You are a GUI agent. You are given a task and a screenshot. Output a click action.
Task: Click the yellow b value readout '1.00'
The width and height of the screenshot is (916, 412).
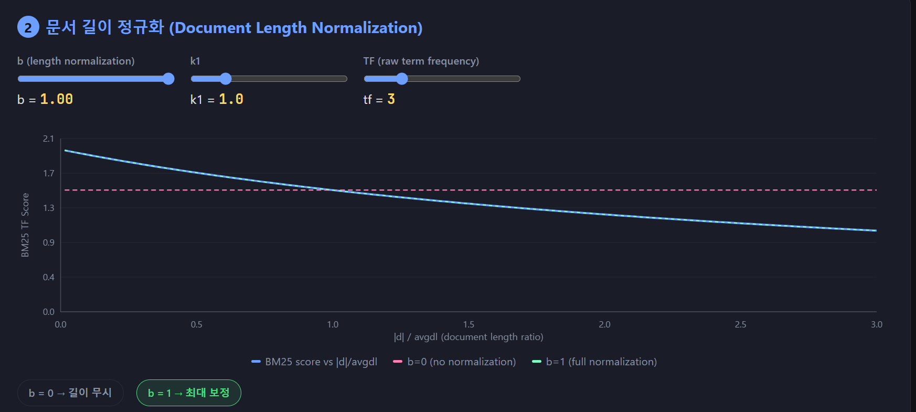click(x=57, y=99)
